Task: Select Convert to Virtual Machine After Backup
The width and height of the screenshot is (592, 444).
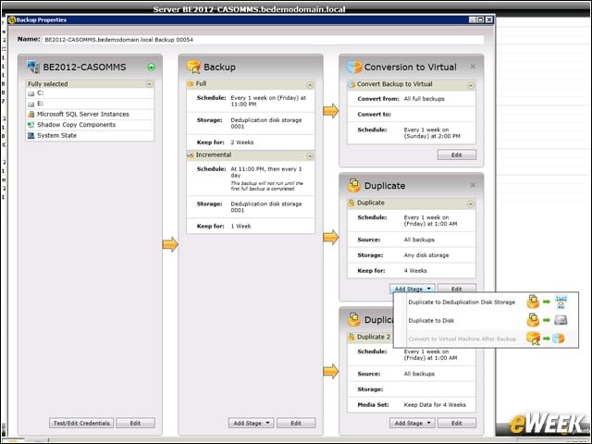Action: click(x=486, y=339)
